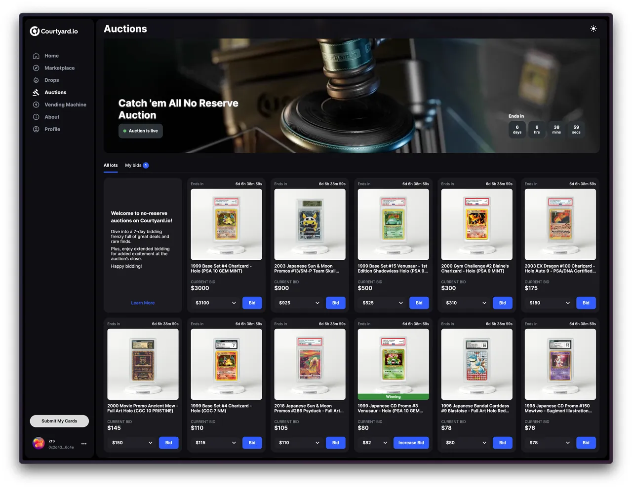Click the Courtyard.io logo icon
The image size is (632, 489).
[35, 31]
